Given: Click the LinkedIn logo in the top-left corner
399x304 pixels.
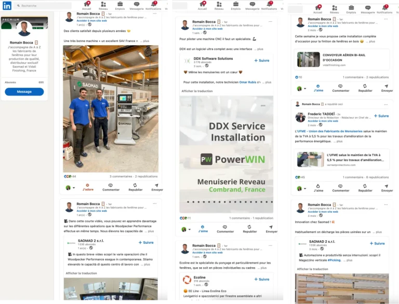Looking at the screenshot, I should tap(7, 6).
